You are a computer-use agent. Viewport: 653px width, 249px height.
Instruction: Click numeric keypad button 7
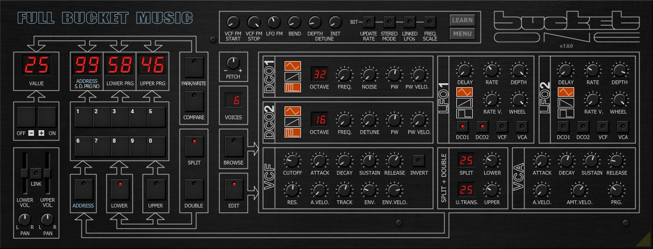(101, 147)
